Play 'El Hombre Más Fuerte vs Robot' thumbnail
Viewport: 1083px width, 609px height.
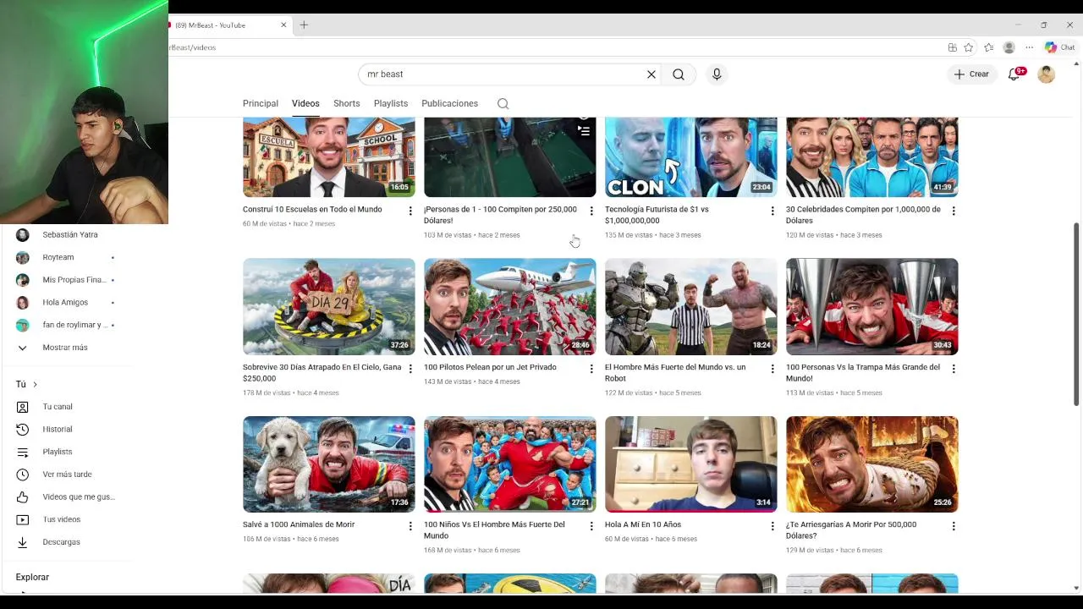[x=691, y=306]
